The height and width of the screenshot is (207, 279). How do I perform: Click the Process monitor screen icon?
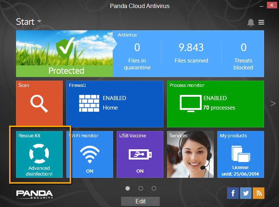tap(191, 104)
